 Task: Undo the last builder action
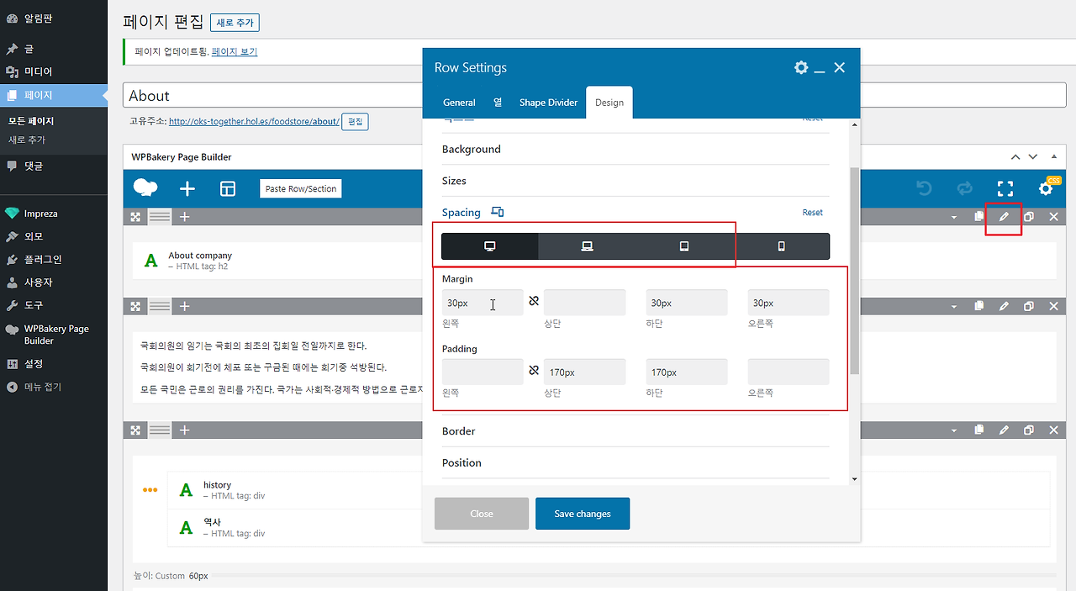click(x=925, y=188)
